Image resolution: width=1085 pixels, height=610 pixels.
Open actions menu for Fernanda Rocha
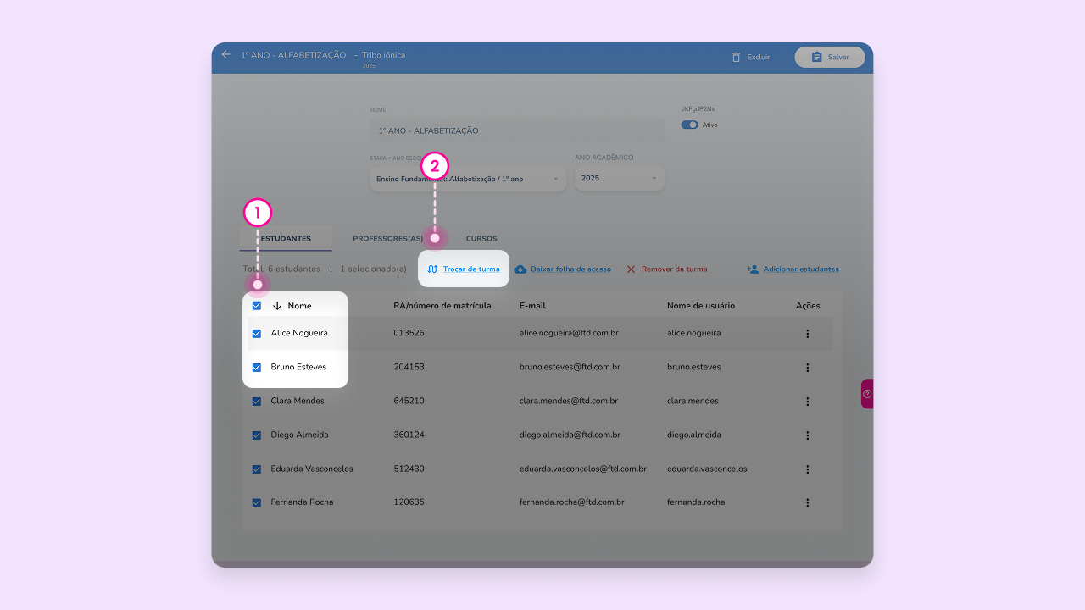click(807, 502)
